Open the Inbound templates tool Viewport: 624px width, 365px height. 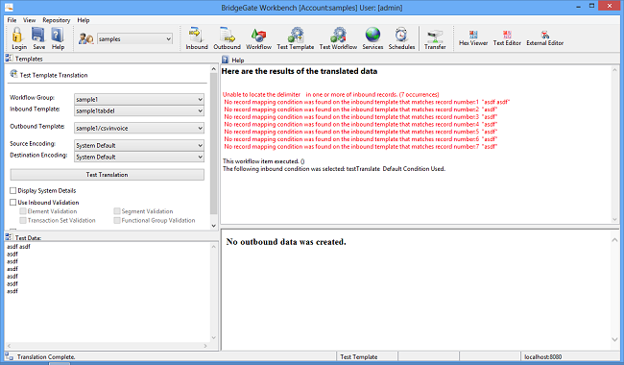[196, 35]
